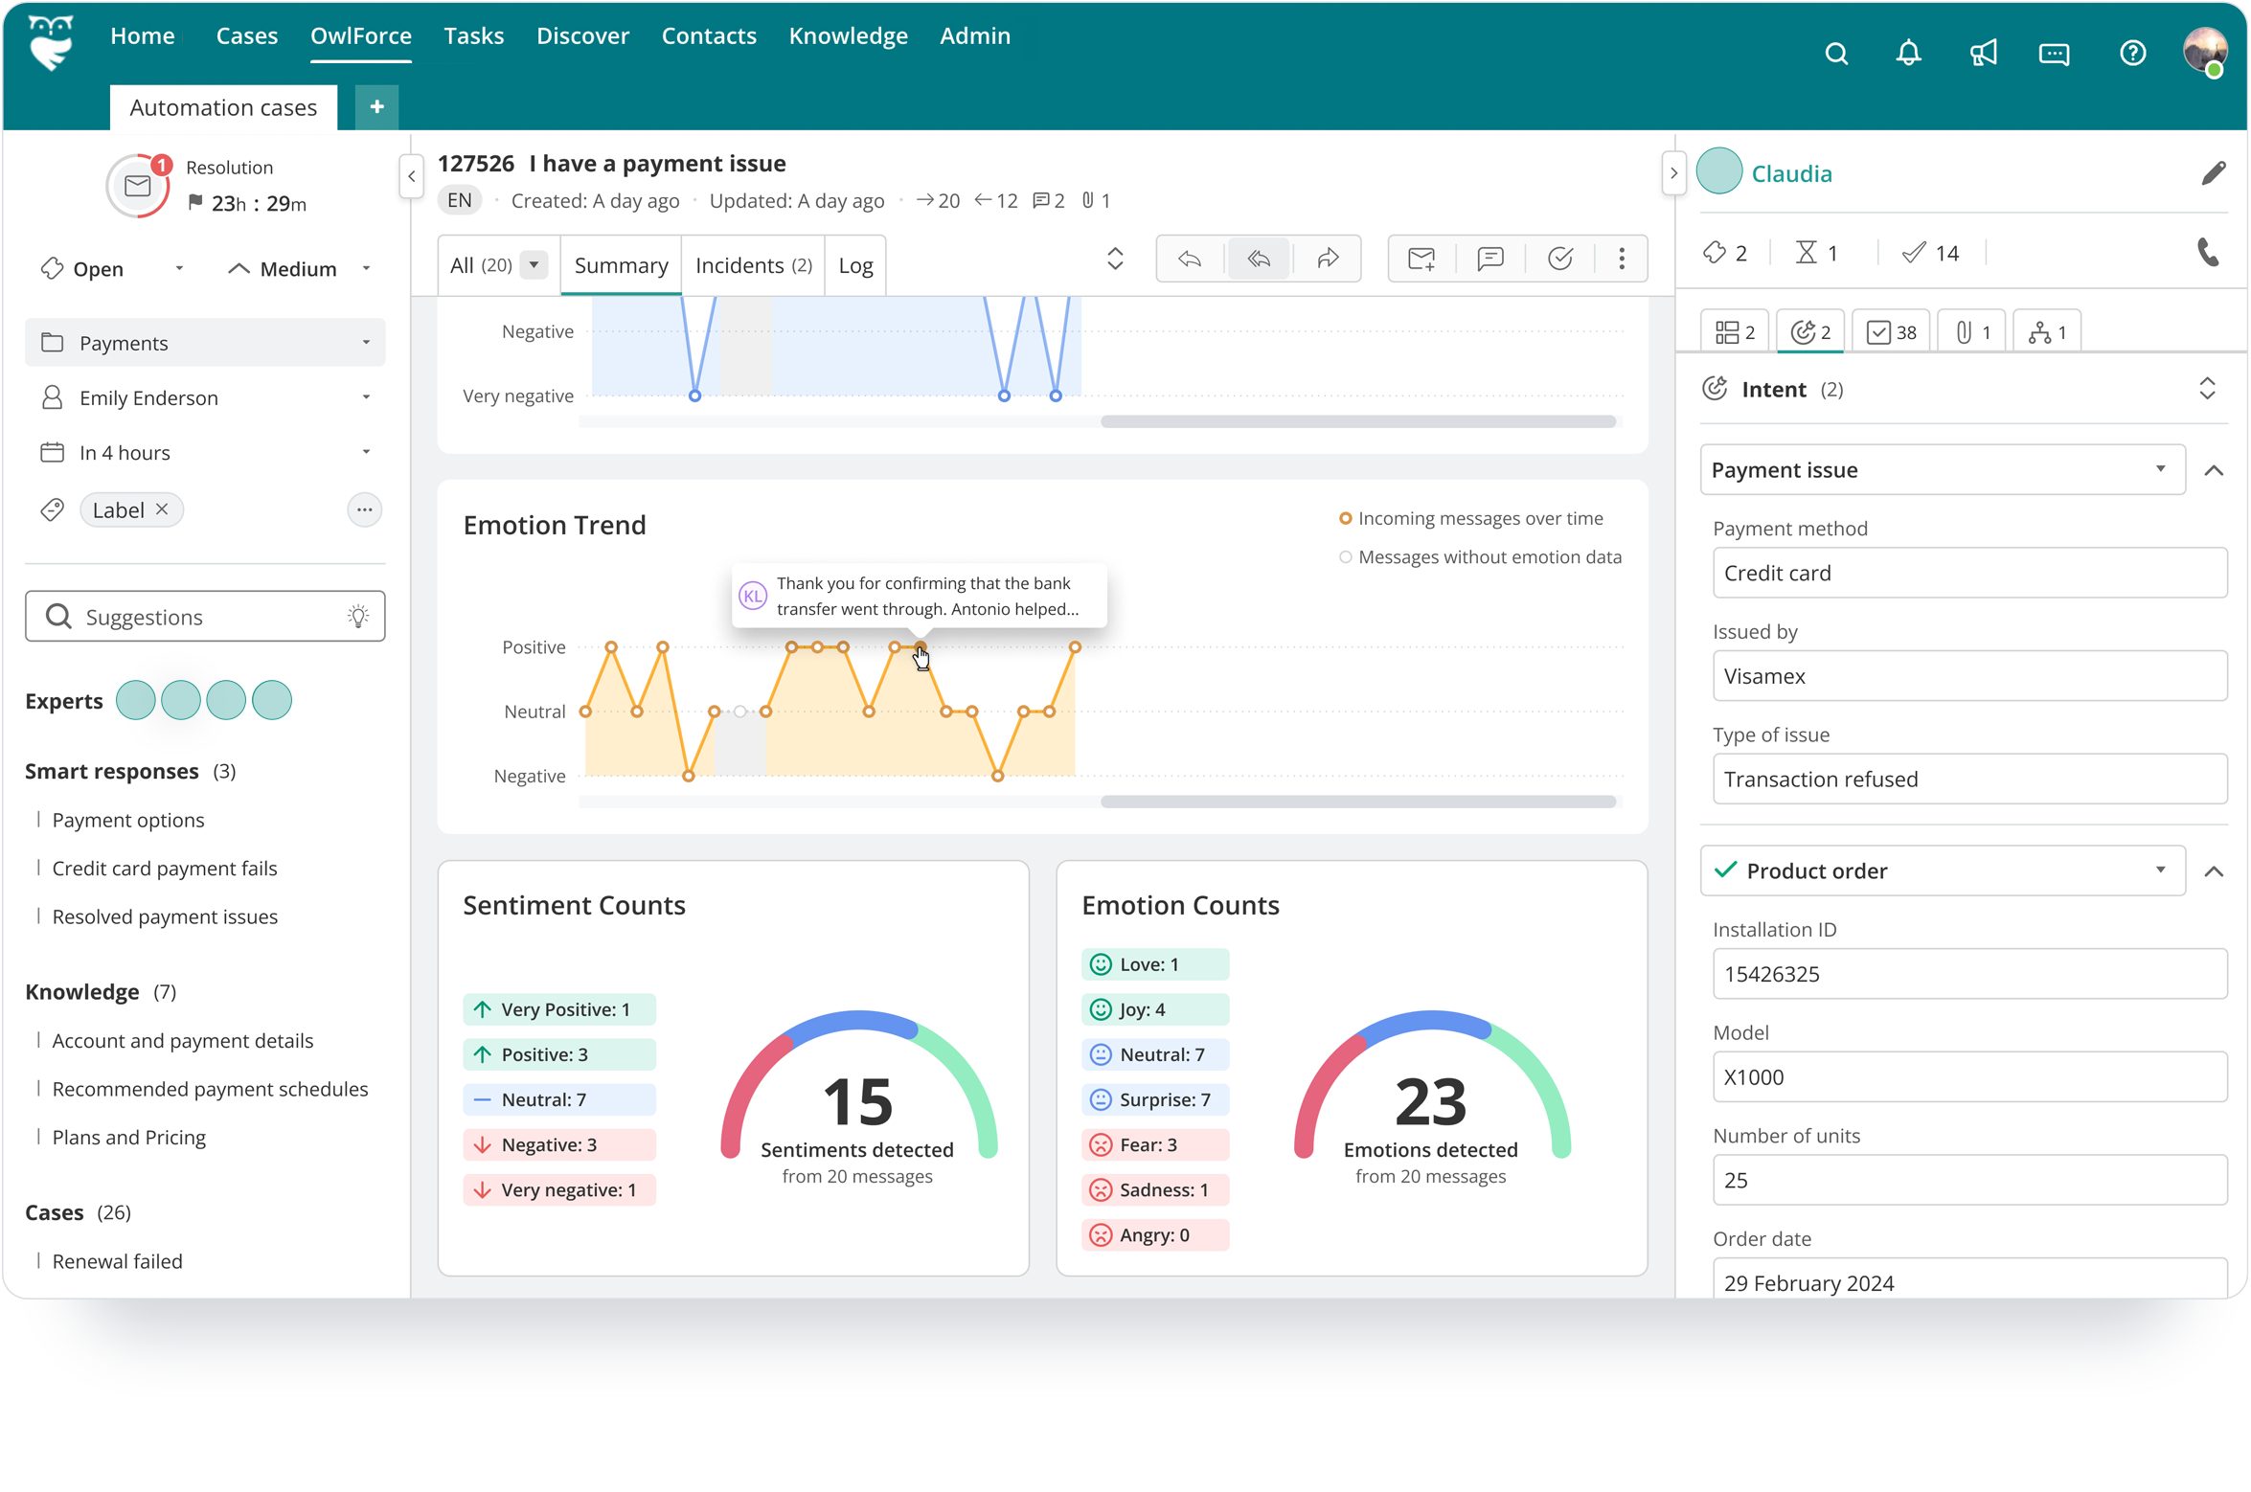Switch to the Incidents tab
The width and height of the screenshot is (2251, 1492).
pyautogui.click(x=753, y=265)
